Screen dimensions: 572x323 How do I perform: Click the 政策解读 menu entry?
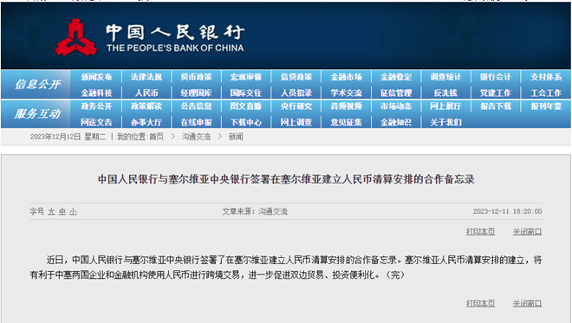pos(146,107)
